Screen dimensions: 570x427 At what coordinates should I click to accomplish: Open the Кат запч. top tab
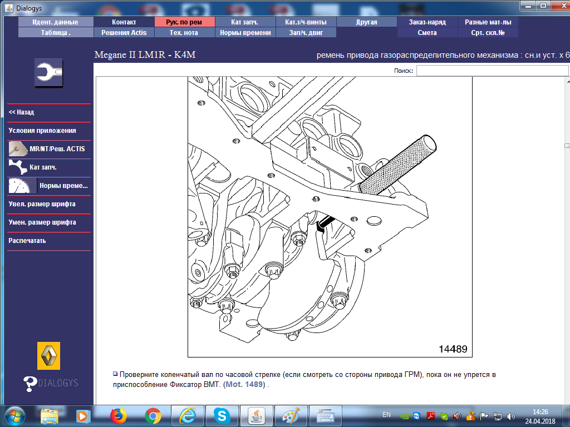pyautogui.click(x=245, y=22)
